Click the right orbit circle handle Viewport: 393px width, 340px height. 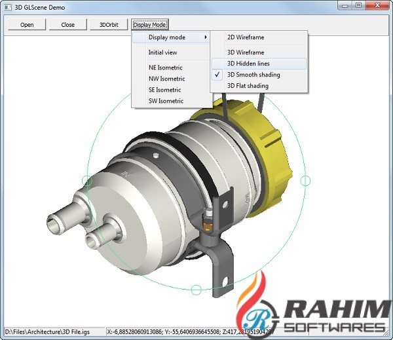tap(305, 181)
